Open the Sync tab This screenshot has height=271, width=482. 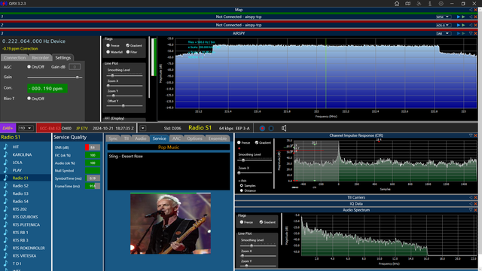[x=113, y=139]
